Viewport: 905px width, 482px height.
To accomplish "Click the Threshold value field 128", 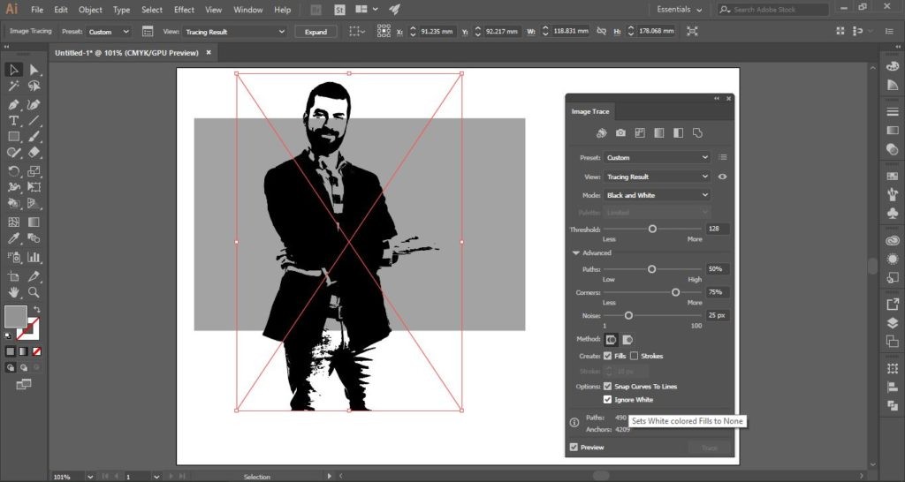I will [718, 229].
